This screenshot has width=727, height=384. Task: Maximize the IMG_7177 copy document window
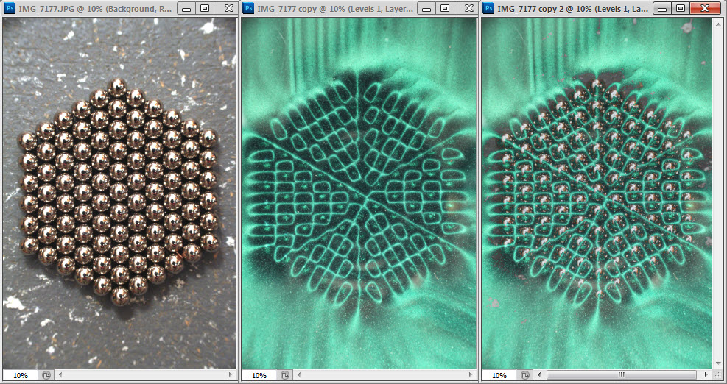pos(445,8)
